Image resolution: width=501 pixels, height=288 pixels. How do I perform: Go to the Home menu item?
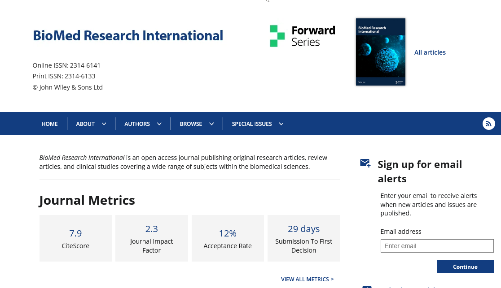49,124
